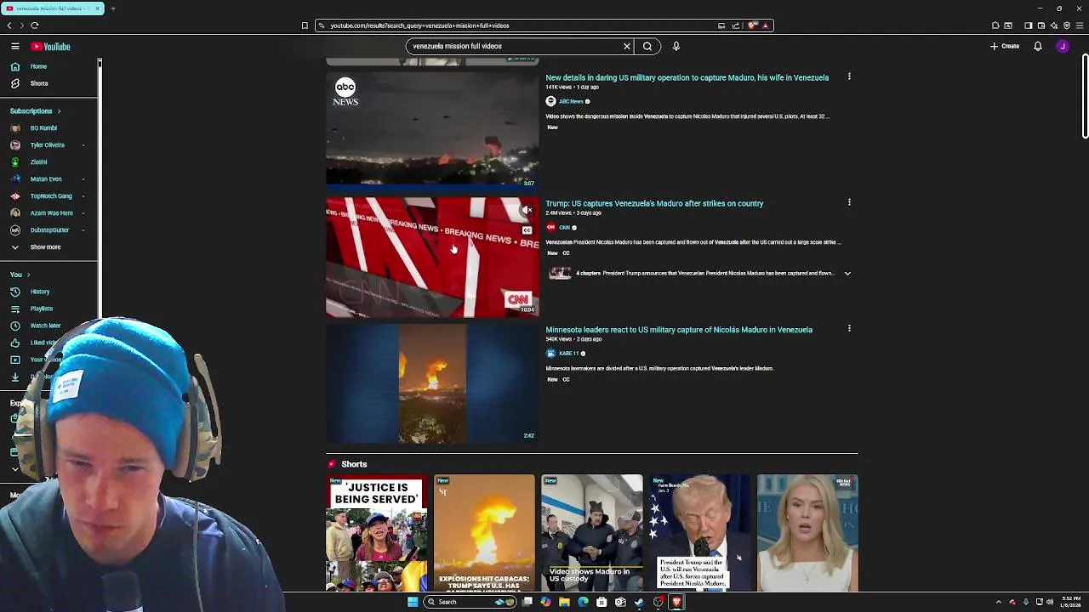Open 'Explosions hit Caracas' Short
The image size is (1089, 612).
tap(484, 533)
